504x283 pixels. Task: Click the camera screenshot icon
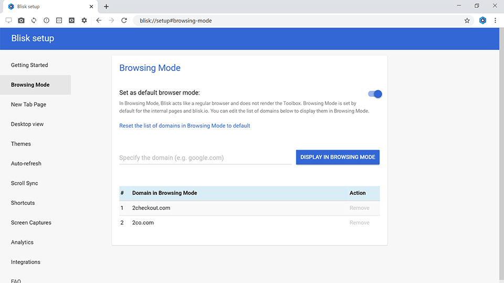(21, 20)
